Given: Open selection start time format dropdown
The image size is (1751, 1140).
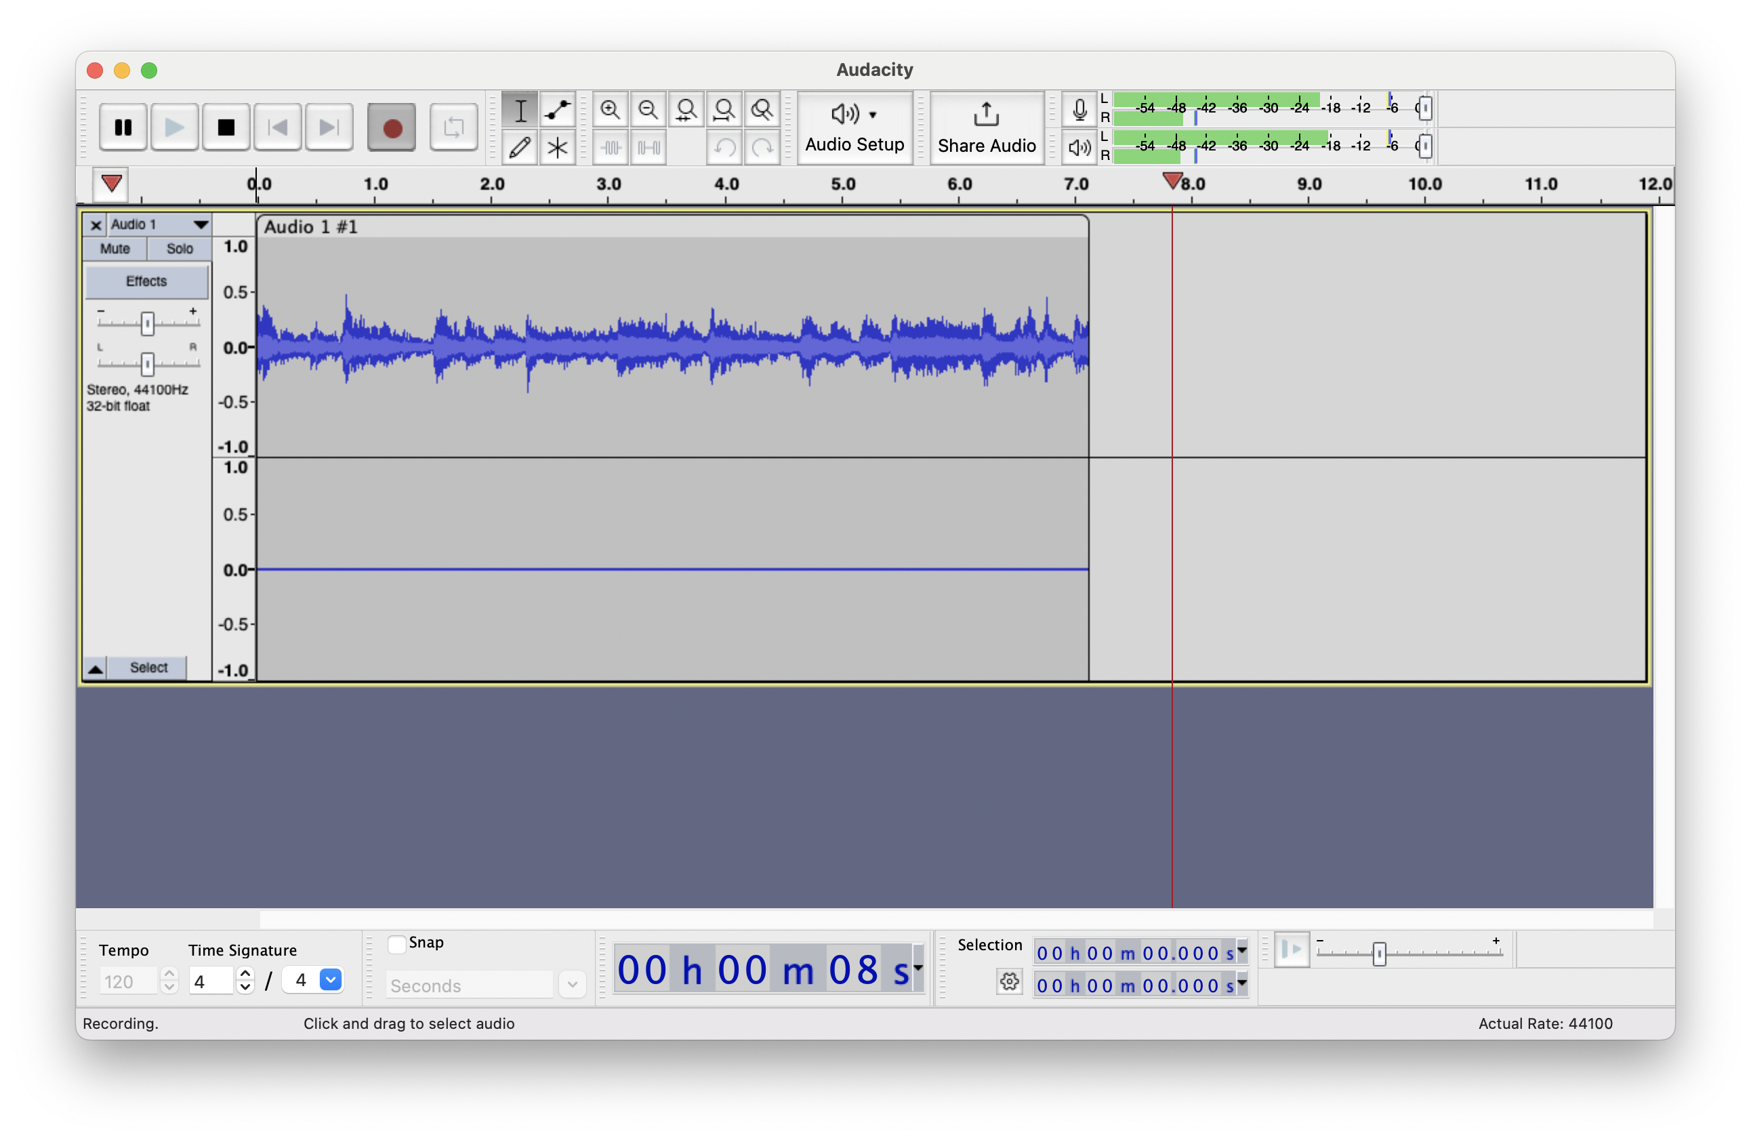Looking at the screenshot, I should (x=1242, y=951).
